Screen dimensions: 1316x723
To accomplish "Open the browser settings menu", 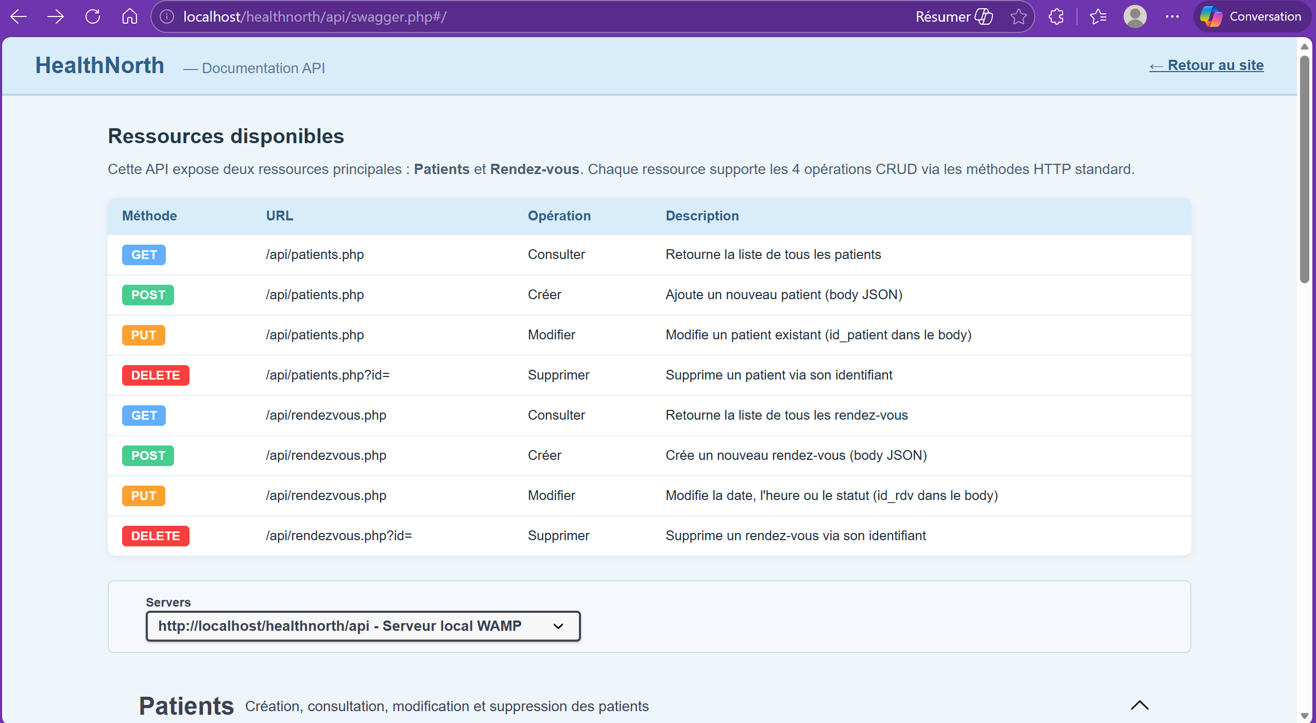I will (x=1173, y=16).
